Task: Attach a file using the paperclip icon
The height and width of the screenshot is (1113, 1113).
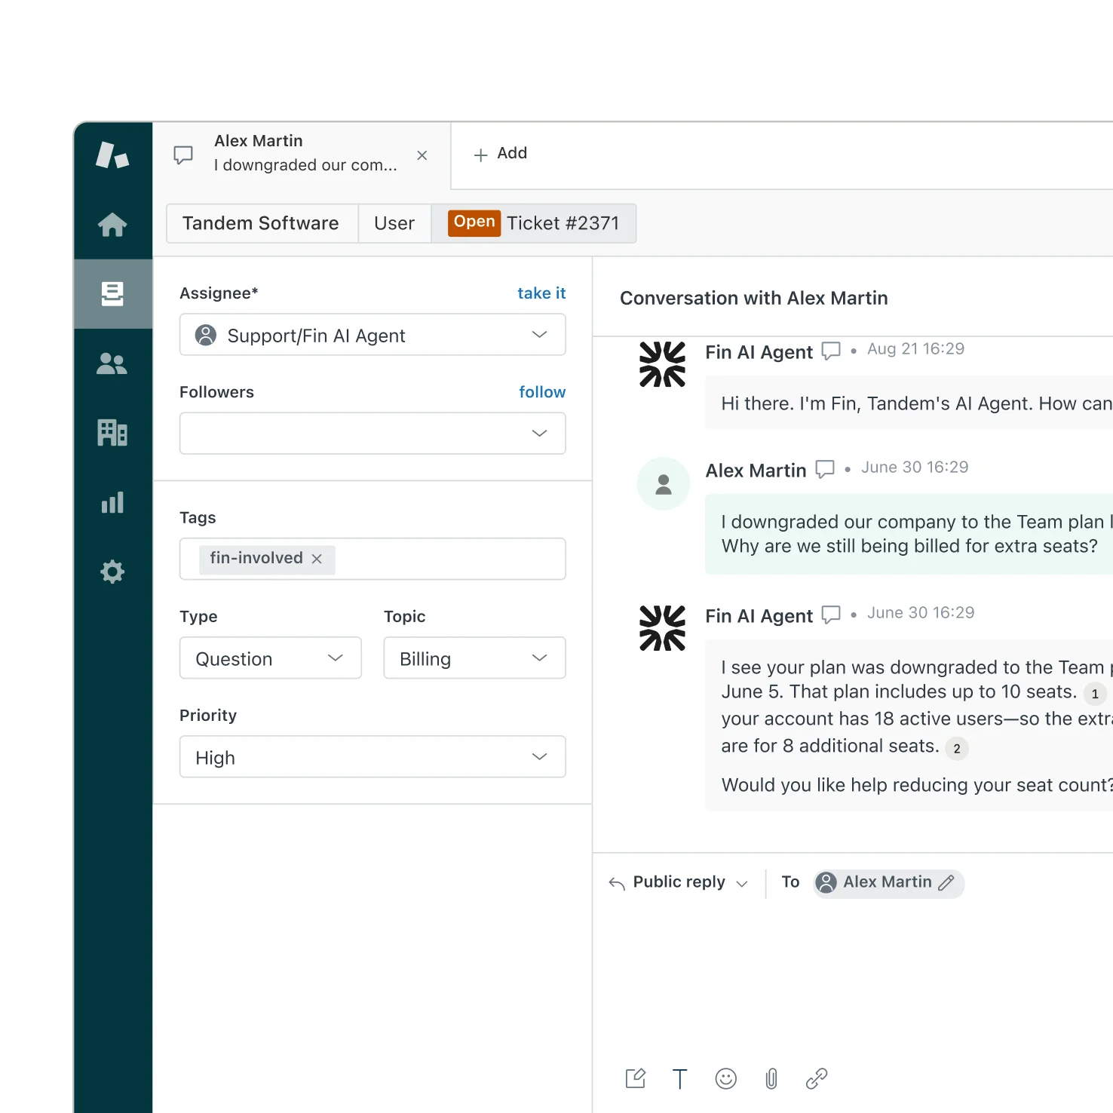Action: (x=771, y=1078)
